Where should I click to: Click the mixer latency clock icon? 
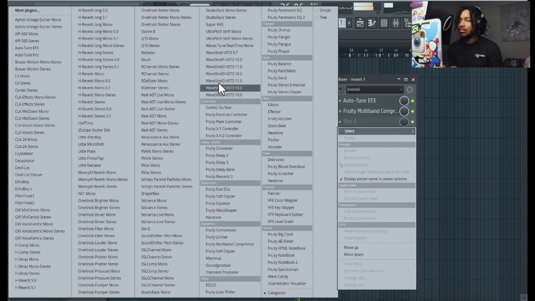[410, 89]
